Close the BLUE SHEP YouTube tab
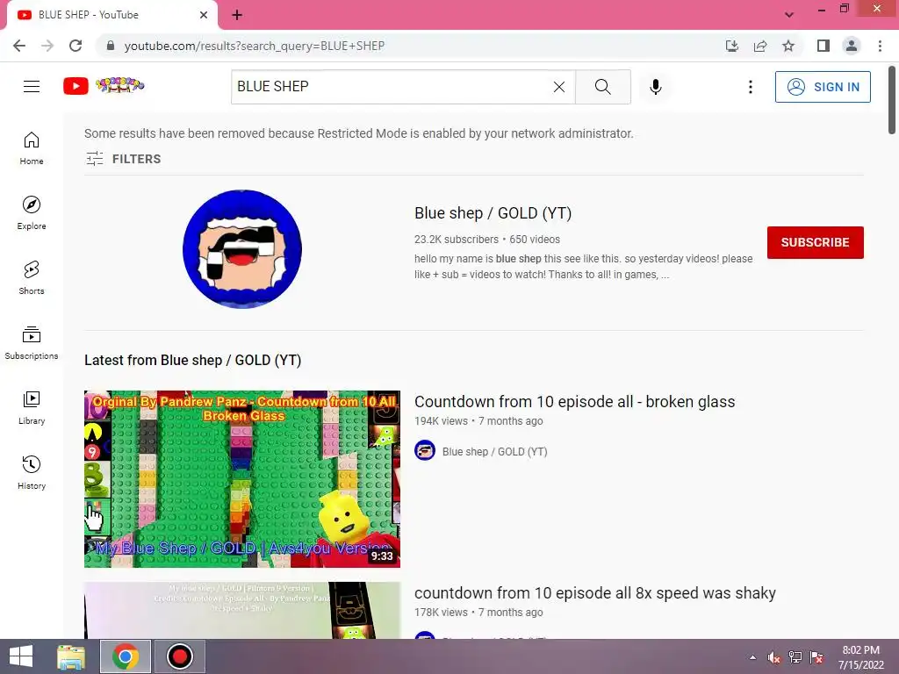Viewport: 899px width, 674px height. [204, 15]
